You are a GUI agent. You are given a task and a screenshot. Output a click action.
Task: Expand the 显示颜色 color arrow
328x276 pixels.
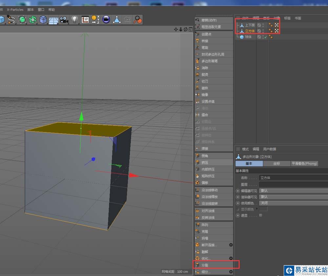click(x=257, y=209)
